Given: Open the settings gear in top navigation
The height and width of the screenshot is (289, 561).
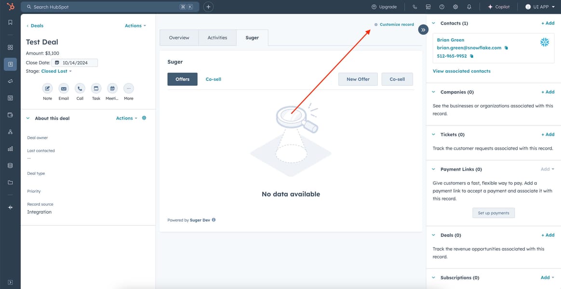Looking at the screenshot, I should coord(455,7).
